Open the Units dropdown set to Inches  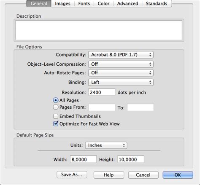pos(106,145)
